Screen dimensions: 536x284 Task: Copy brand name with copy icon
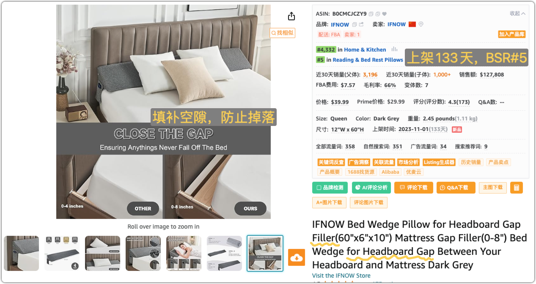(355, 25)
